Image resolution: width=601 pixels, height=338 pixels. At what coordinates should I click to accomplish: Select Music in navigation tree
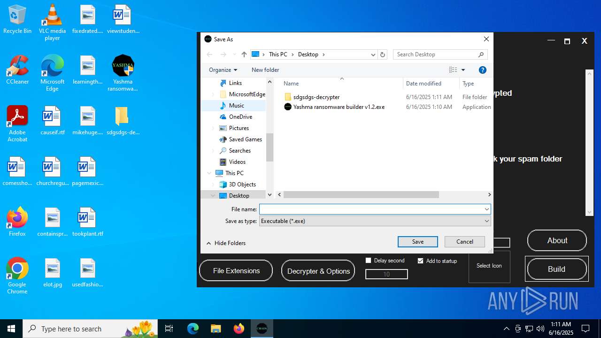coord(236,106)
